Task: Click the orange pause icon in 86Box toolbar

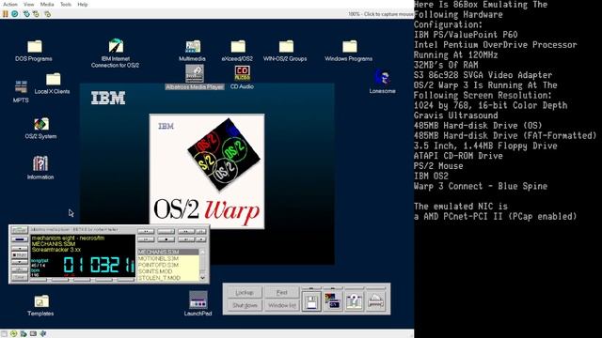Action: pyautogui.click(x=6, y=14)
